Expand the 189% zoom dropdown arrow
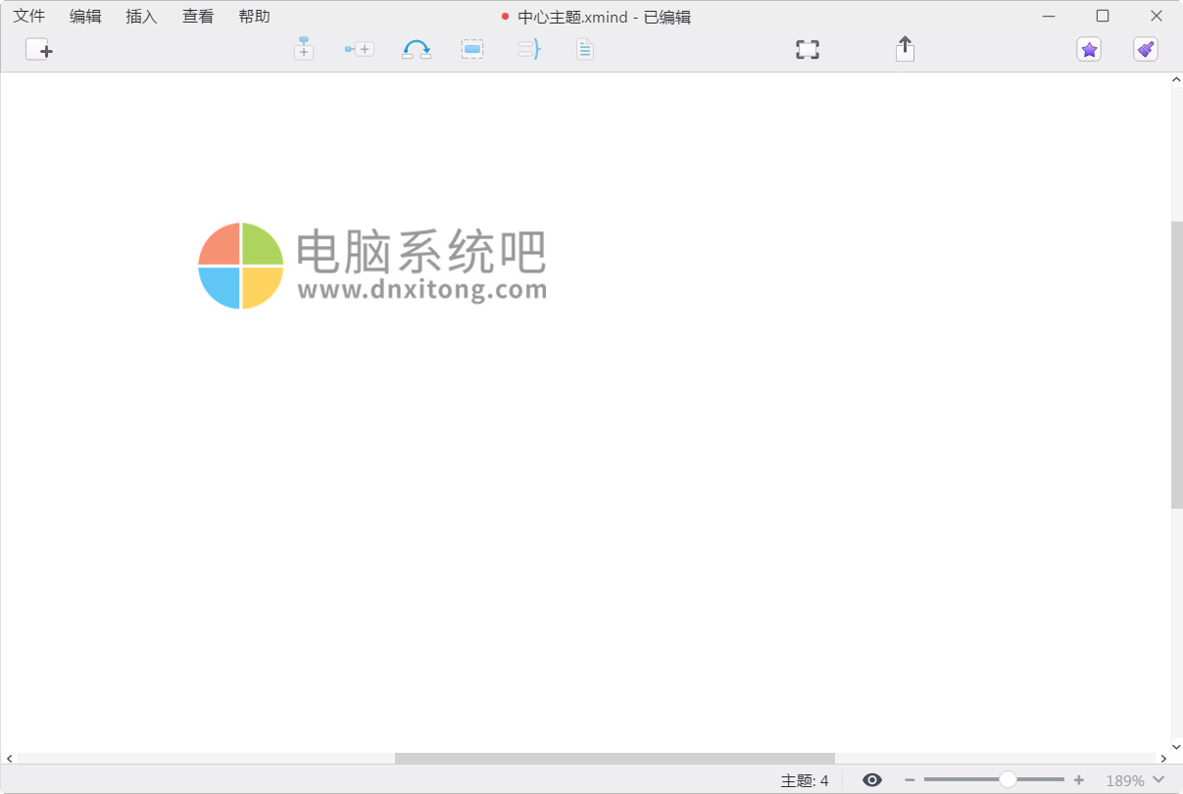This screenshot has width=1183, height=794. coord(1158,780)
